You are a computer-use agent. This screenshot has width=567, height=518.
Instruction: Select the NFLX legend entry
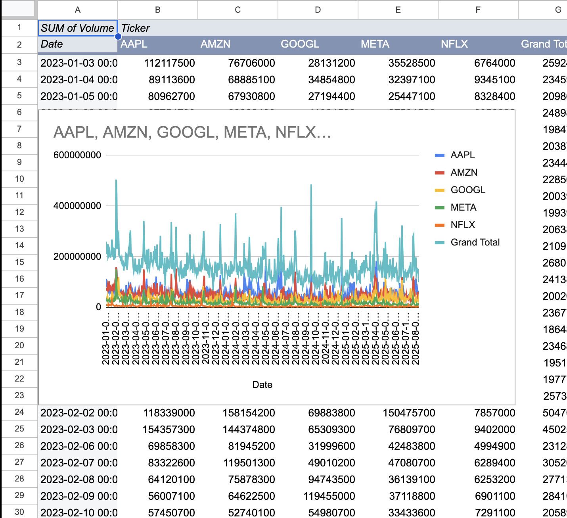tap(462, 225)
